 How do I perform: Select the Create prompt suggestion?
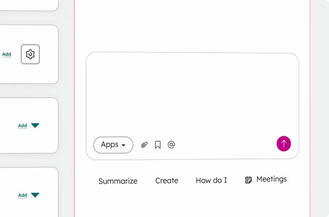167,180
